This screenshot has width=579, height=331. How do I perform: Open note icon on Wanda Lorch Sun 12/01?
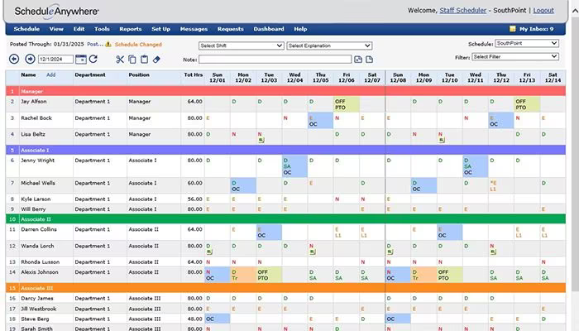(209, 252)
